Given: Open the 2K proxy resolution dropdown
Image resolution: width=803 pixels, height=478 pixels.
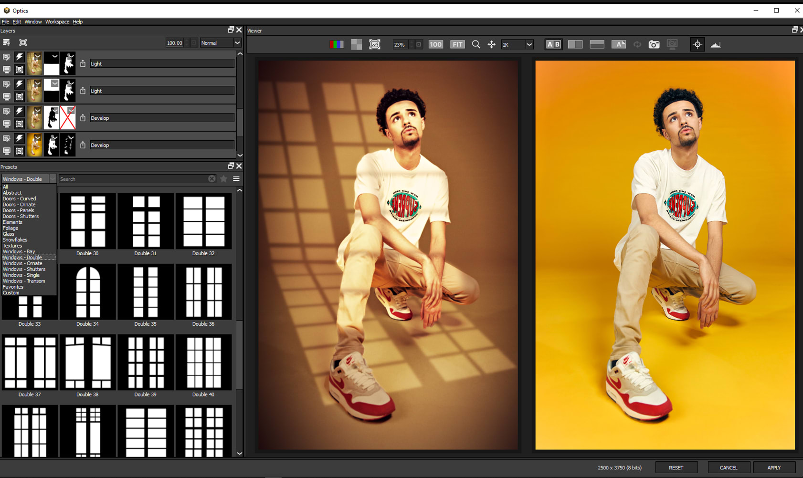Looking at the screenshot, I should (517, 44).
